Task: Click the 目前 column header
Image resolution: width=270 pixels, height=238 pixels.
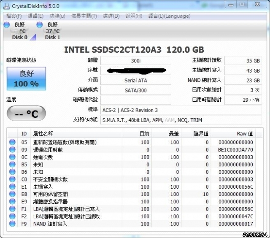Action: pyautogui.click(x=137, y=133)
